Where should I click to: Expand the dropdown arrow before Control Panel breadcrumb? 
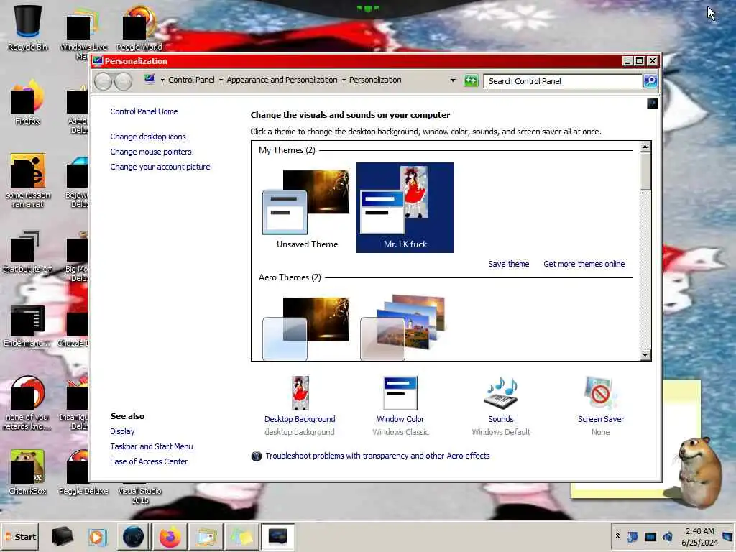(162, 80)
